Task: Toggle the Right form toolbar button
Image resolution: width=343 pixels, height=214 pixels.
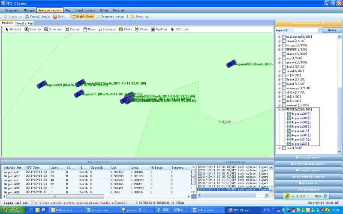Action: (x=82, y=16)
